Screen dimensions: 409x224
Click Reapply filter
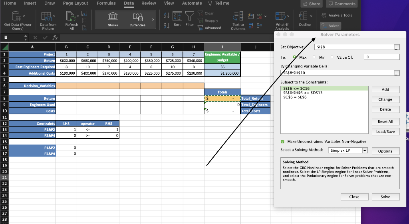pyautogui.click(x=208, y=21)
